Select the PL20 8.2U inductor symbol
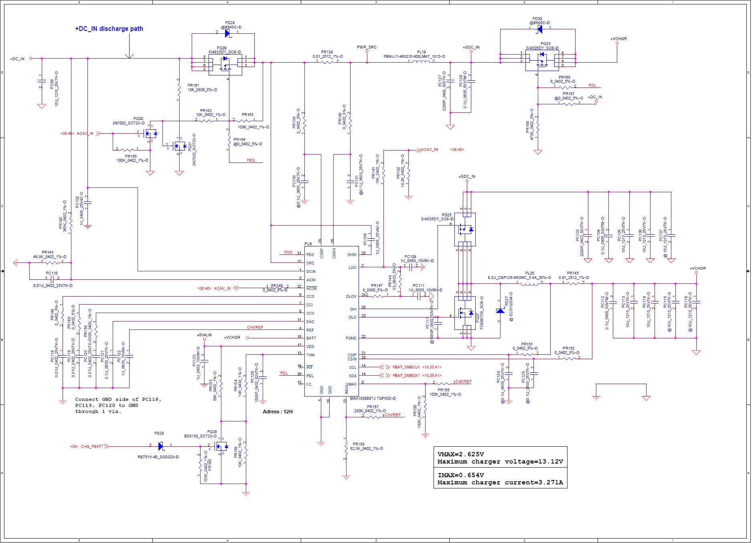 tap(529, 284)
